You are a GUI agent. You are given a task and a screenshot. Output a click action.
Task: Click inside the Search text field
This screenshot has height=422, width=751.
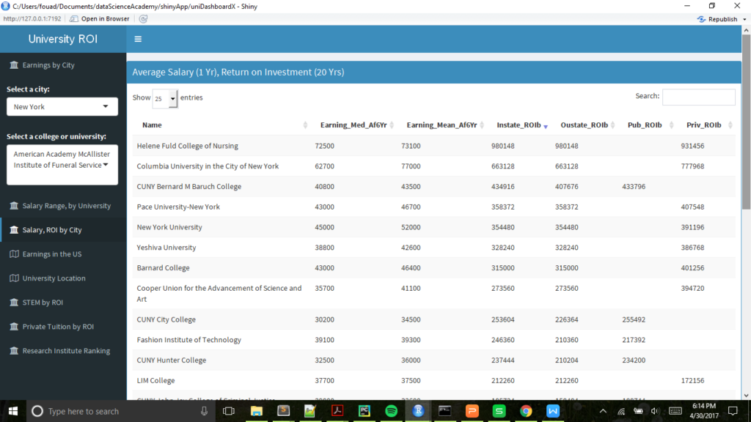click(698, 96)
